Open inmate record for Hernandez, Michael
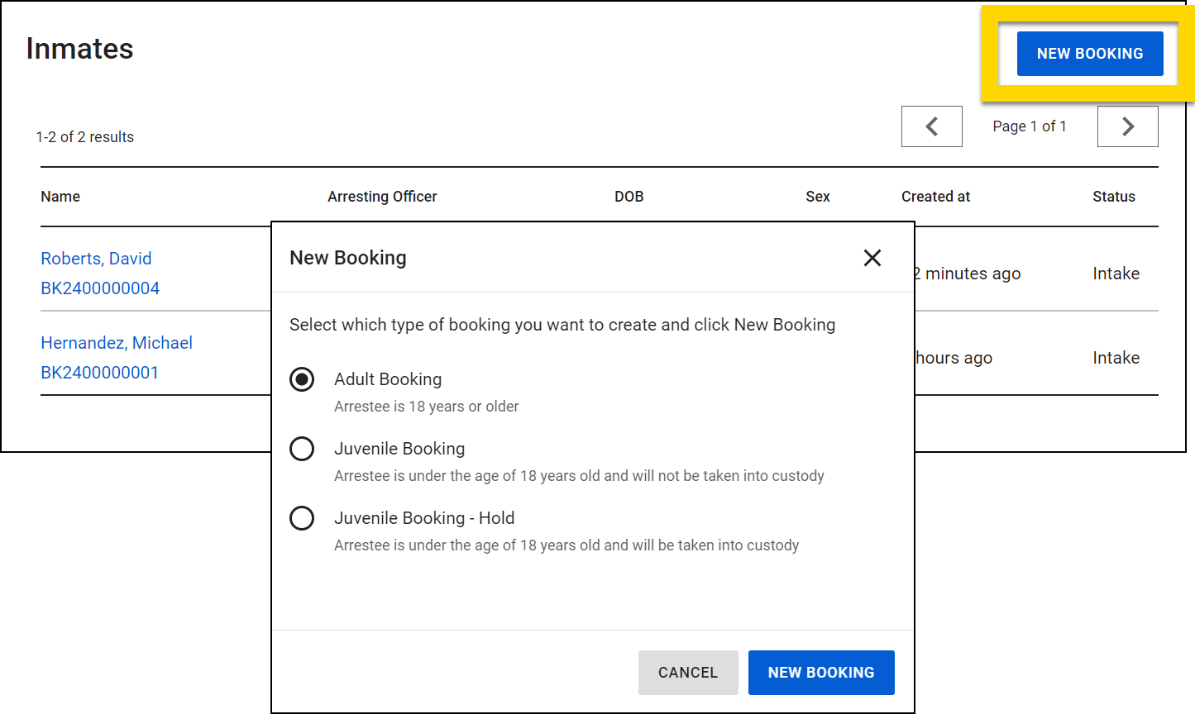 click(x=117, y=343)
